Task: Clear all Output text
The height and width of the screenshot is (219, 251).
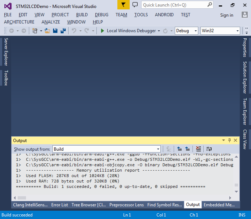Action: coord(198,149)
